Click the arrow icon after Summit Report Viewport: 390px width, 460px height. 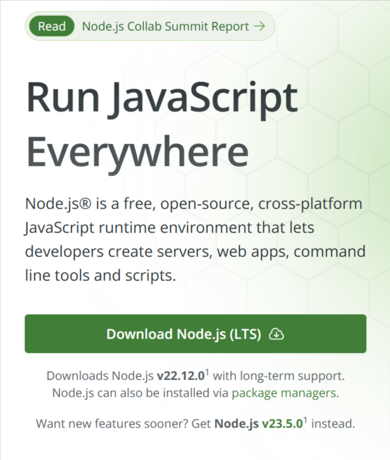[x=259, y=26]
